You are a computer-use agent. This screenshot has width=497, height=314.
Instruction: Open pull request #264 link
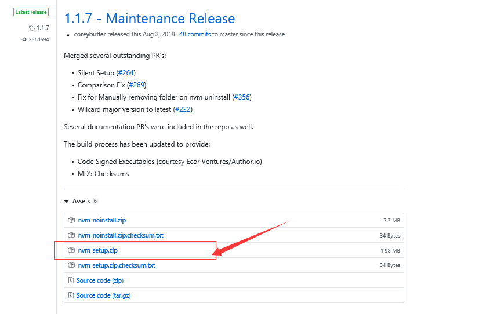(x=126, y=73)
